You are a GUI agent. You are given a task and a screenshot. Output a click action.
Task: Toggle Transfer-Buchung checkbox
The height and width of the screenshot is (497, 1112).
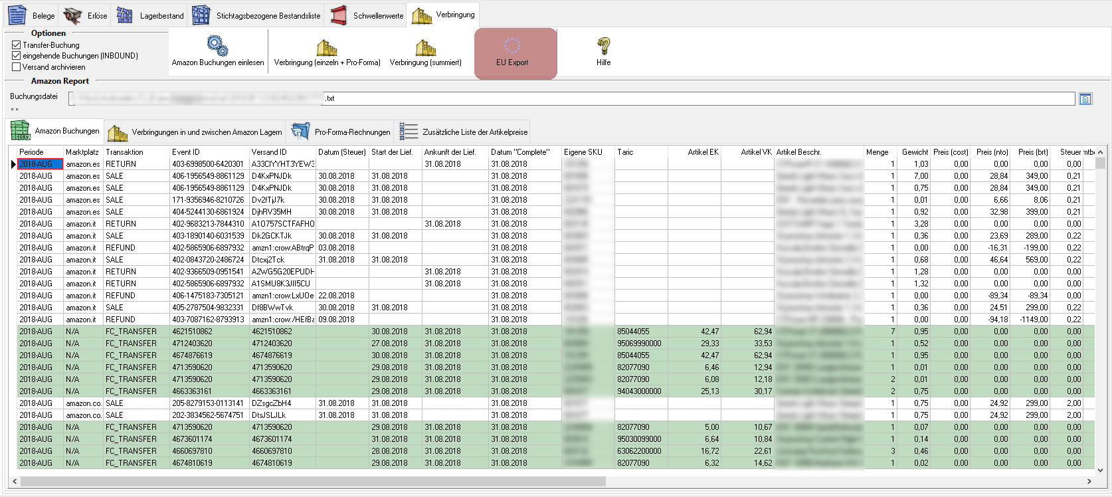(x=17, y=45)
